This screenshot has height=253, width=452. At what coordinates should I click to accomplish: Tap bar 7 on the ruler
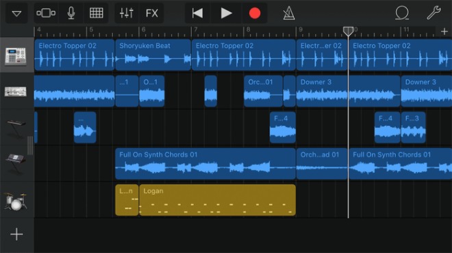point(196,29)
